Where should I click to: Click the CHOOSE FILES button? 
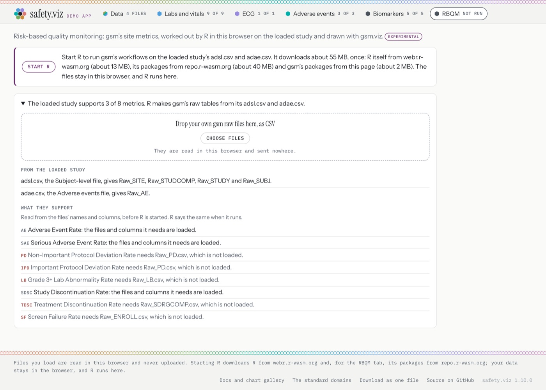(x=225, y=138)
